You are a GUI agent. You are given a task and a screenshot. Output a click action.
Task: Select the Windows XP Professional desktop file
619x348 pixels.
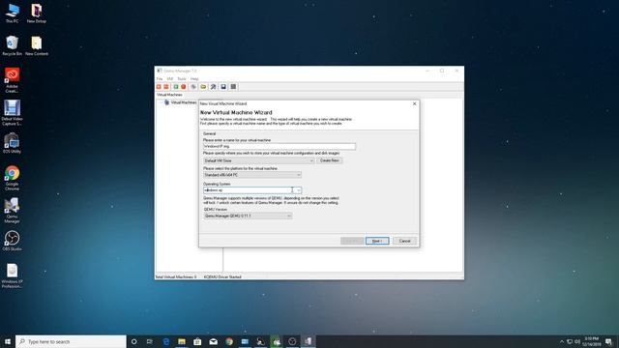click(x=12, y=275)
